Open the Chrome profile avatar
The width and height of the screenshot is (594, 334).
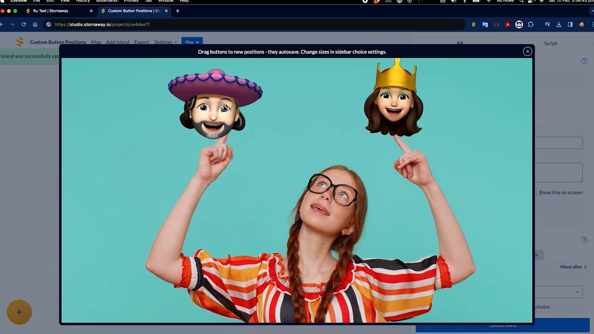point(581,25)
